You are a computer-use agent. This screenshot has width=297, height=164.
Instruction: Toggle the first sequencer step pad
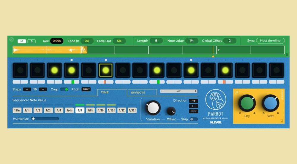click(20, 70)
